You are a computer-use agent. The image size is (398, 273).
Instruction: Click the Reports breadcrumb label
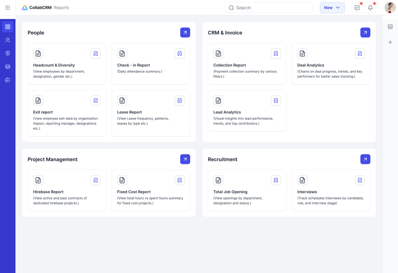[62, 7]
